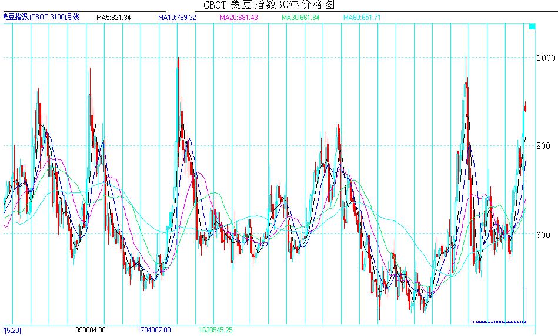Click the cyan square marker at top right
Image resolution: width=558 pixels, height=336 pixels.
[532, 26]
